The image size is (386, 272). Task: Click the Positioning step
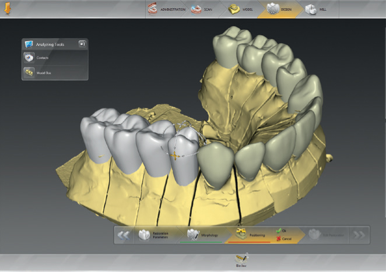[251, 235]
